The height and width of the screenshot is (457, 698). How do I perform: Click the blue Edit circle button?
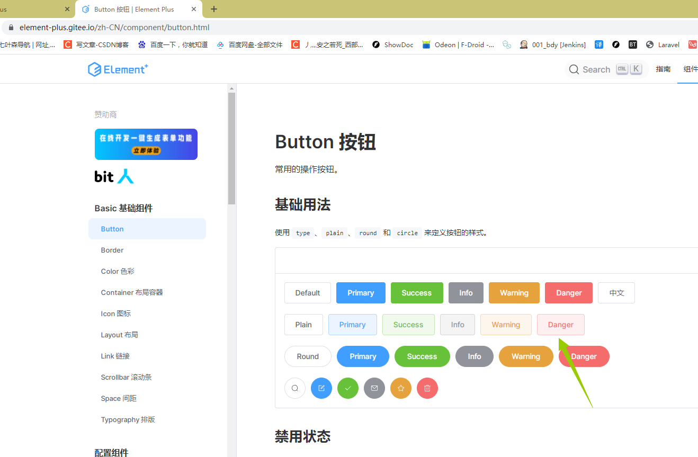pos(321,388)
